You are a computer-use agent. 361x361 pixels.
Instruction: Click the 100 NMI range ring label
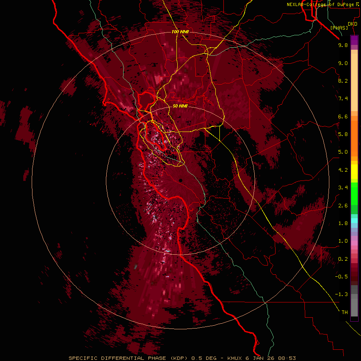click(x=180, y=32)
